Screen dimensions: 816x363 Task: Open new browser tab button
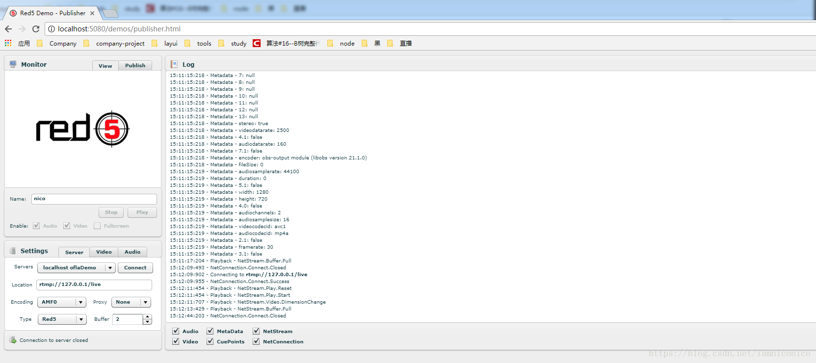coord(110,13)
